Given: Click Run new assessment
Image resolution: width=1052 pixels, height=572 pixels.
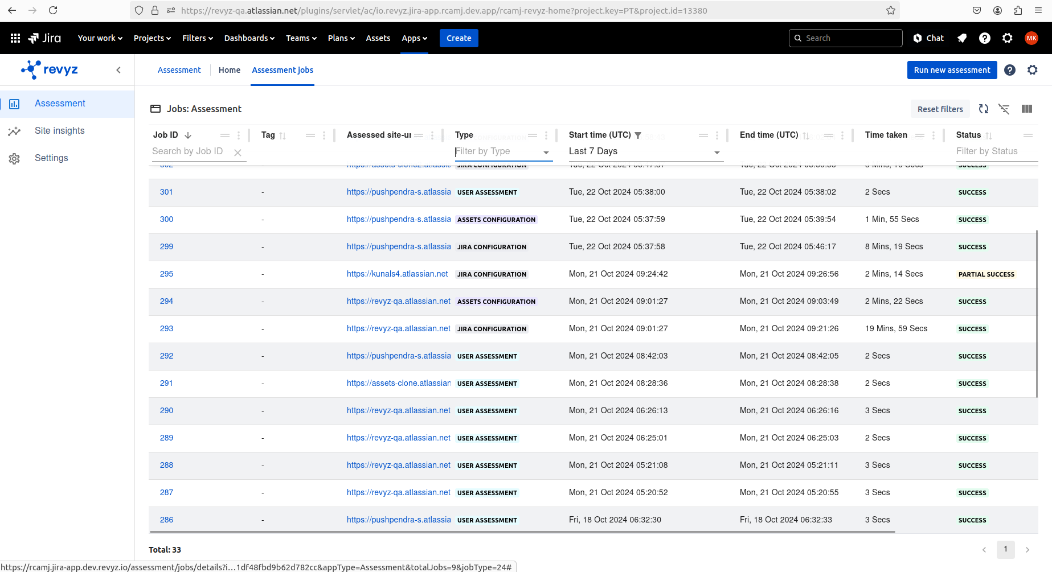Looking at the screenshot, I should tap(952, 70).
